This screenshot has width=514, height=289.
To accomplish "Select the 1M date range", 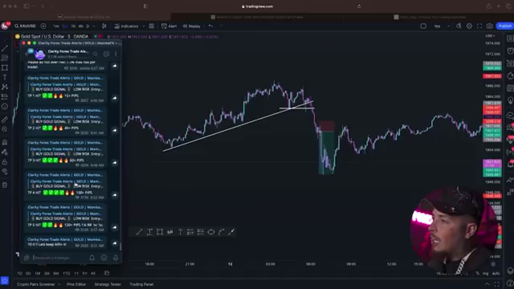I will coord(37,273).
